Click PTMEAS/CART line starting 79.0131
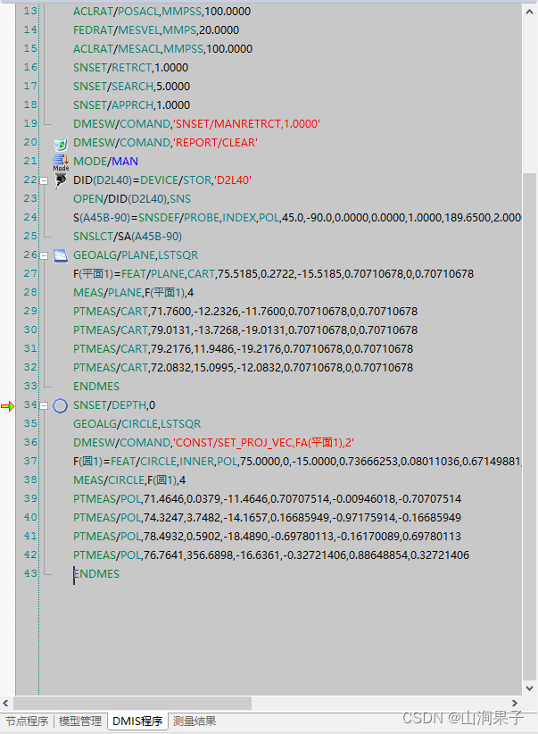The height and width of the screenshot is (734, 538). (x=245, y=330)
